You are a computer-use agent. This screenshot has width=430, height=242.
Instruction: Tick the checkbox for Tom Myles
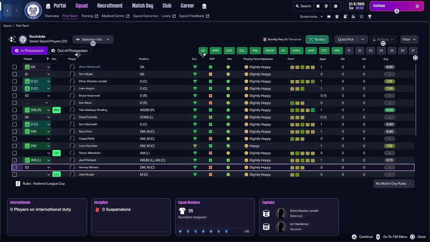14,74
